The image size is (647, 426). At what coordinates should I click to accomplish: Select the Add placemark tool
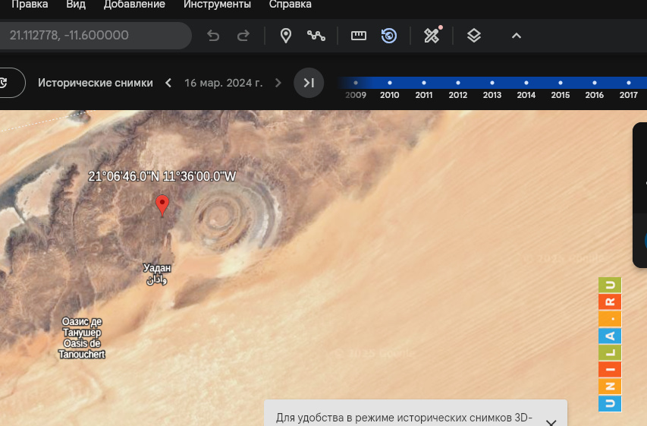pyautogui.click(x=286, y=36)
